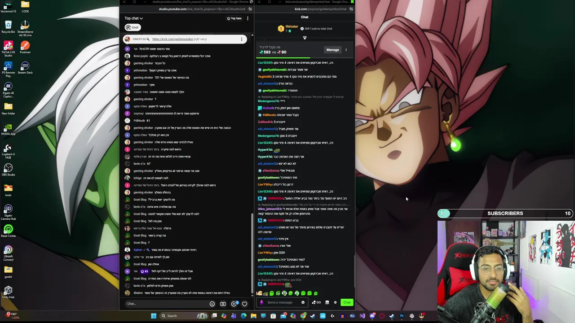Open YouTube chat more options menu
Screen dimensions: 575x323
pyautogui.click(x=247, y=18)
